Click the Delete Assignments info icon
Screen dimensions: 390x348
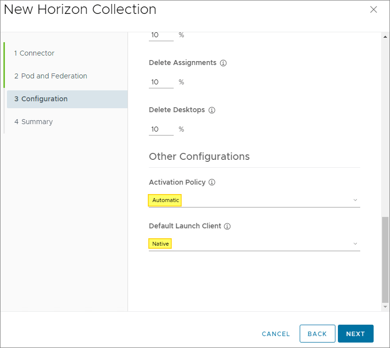point(223,64)
